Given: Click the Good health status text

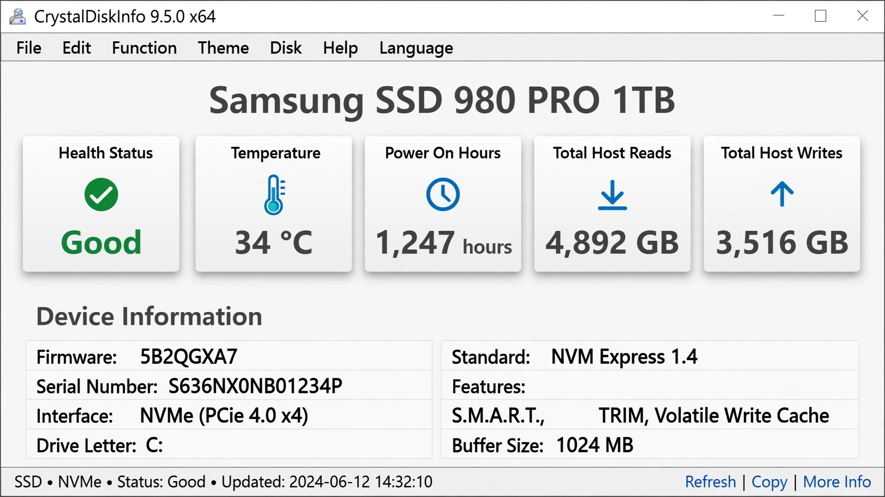Looking at the screenshot, I should click(101, 242).
